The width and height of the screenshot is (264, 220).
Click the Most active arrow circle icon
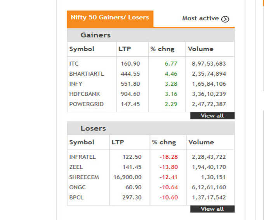tap(225, 19)
